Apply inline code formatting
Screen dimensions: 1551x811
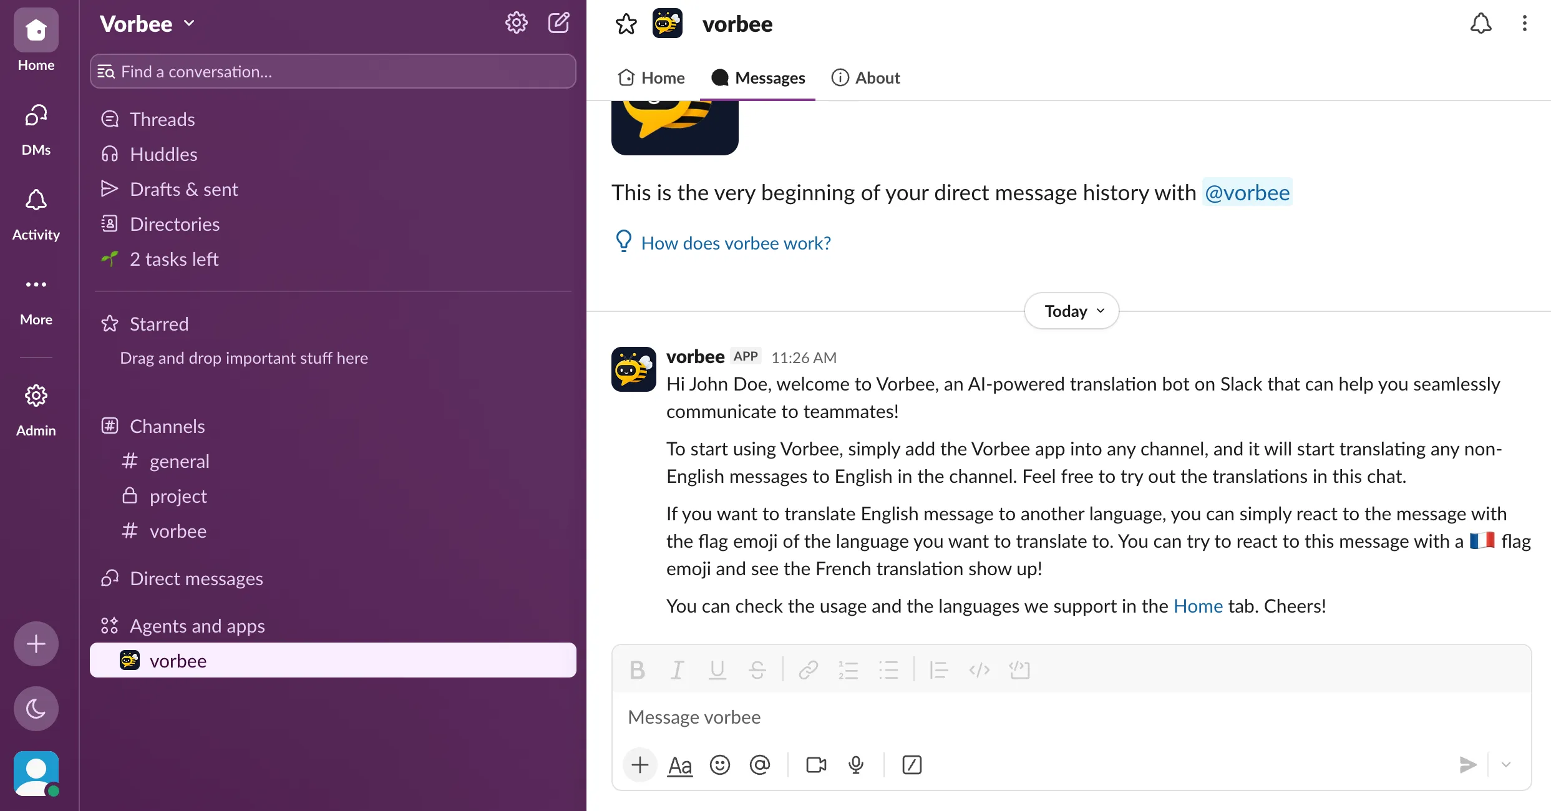click(979, 670)
